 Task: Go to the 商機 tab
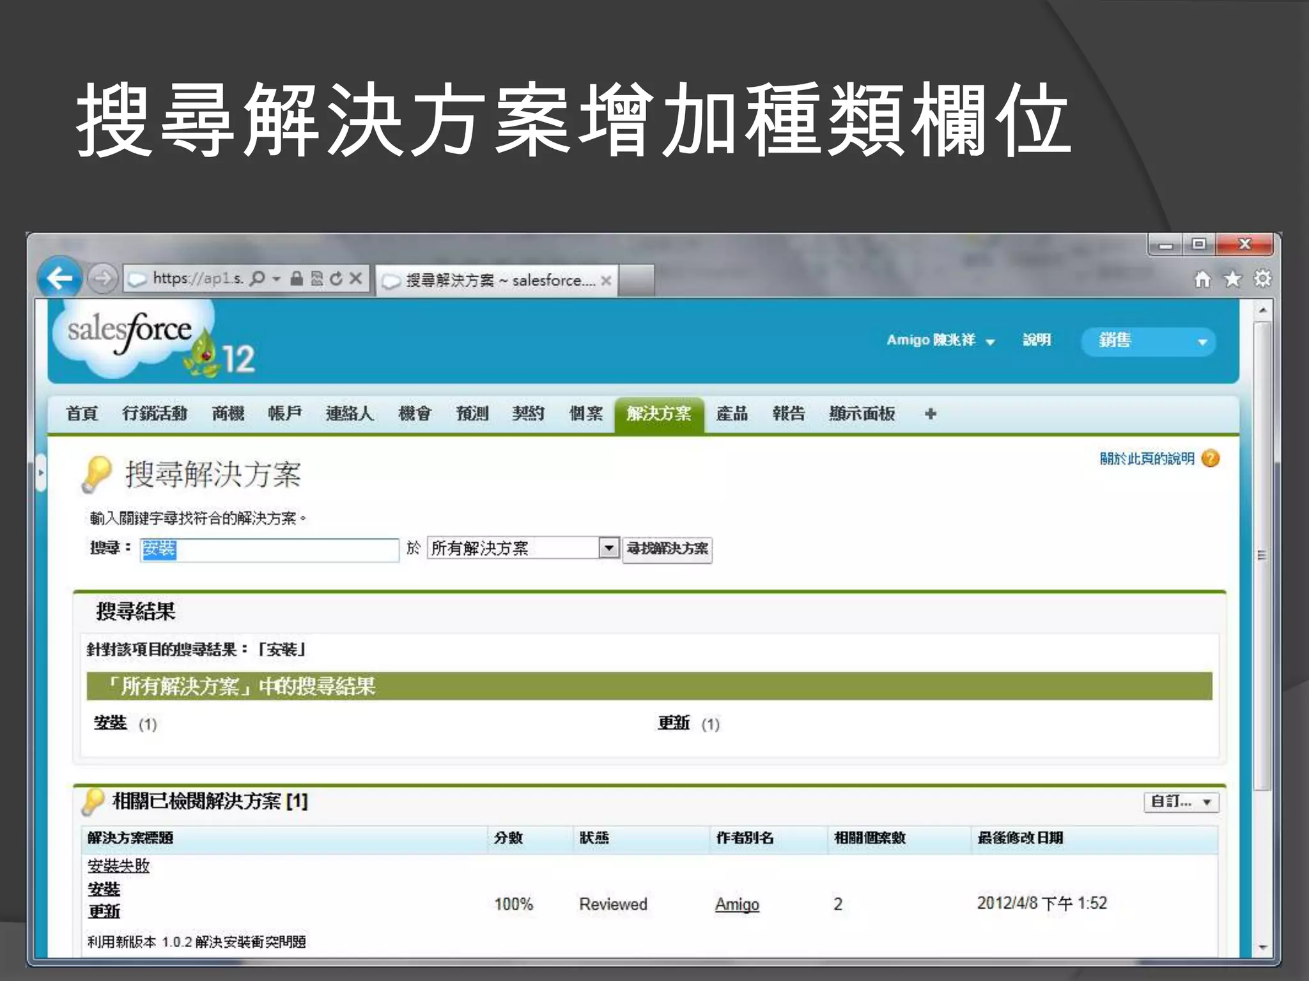(228, 414)
